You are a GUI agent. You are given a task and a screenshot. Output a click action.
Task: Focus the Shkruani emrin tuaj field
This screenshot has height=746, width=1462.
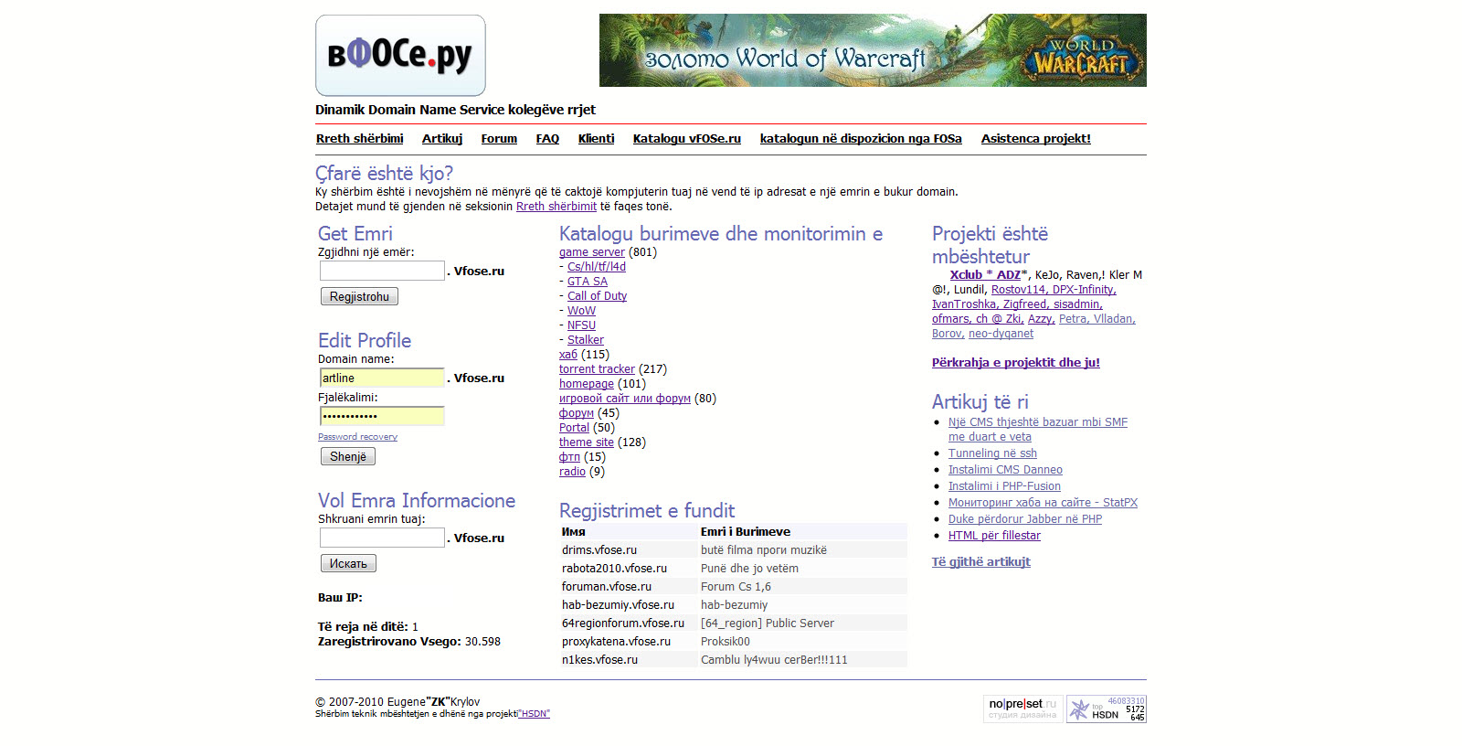point(382,538)
